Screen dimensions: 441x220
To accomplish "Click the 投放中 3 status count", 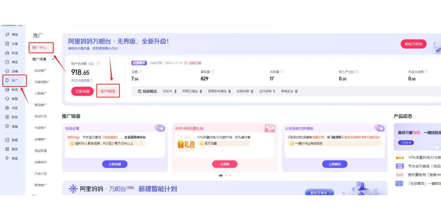I will coord(170,91).
